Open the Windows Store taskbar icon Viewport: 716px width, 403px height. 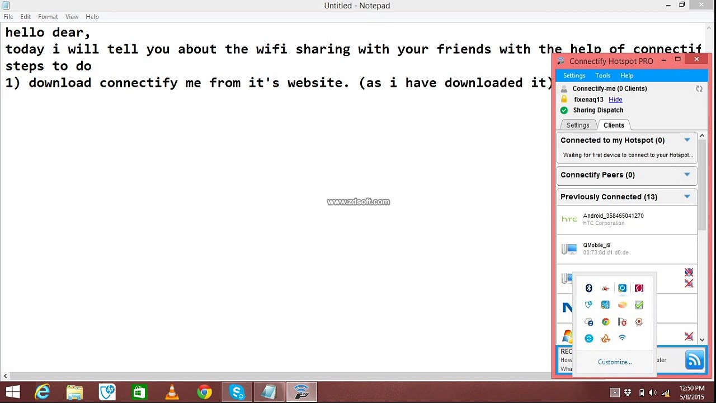(x=139, y=392)
